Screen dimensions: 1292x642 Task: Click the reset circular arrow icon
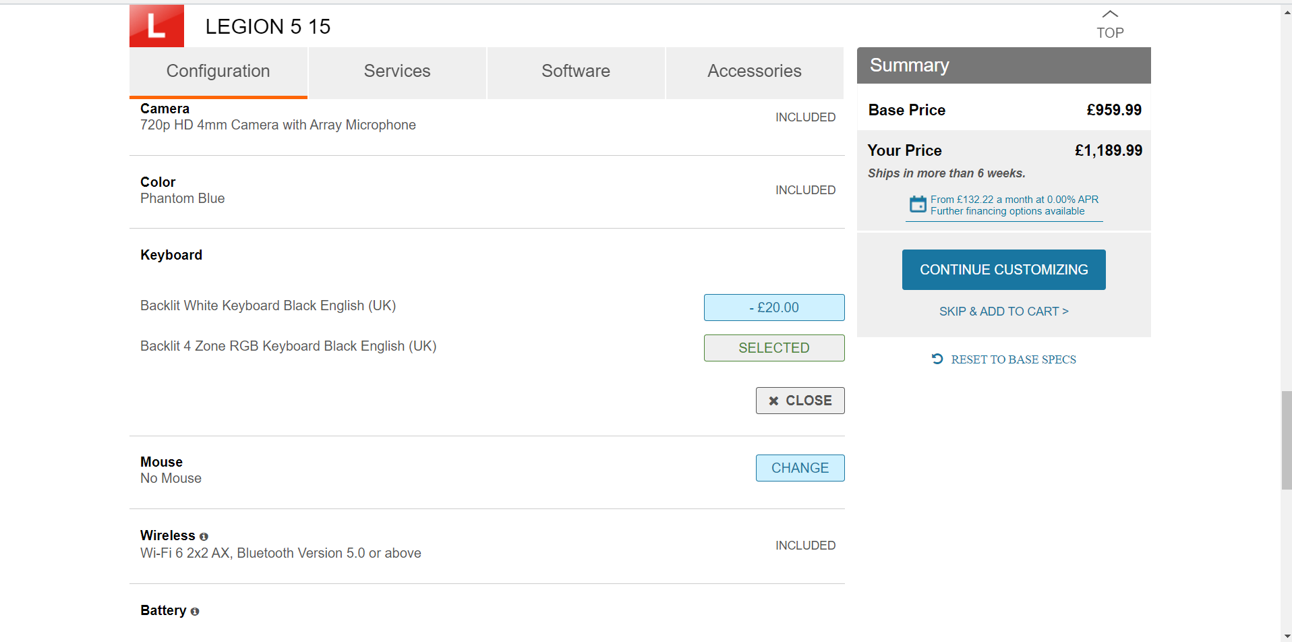coord(937,359)
